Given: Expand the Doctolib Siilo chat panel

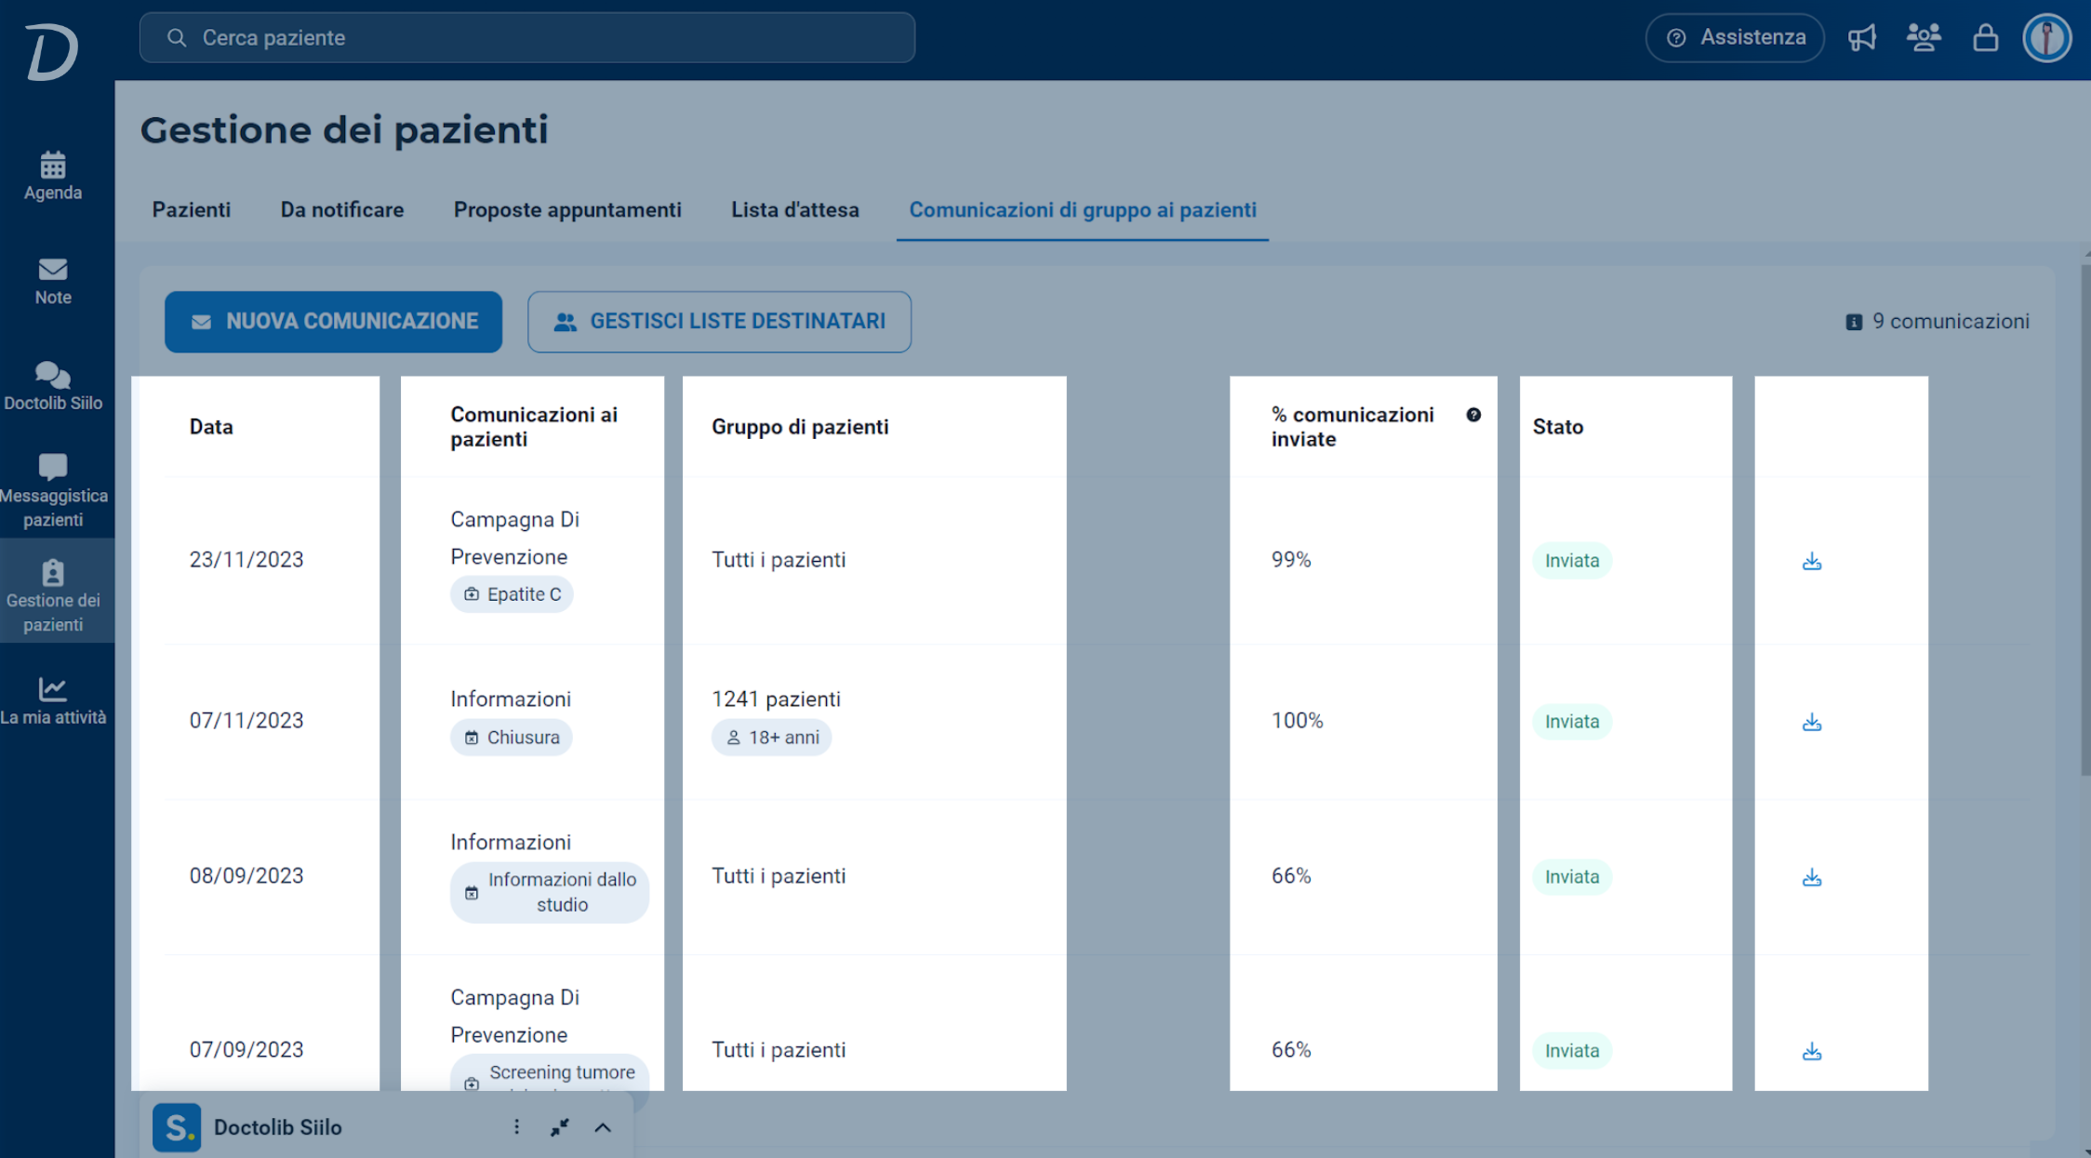Looking at the screenshot, I should pos(603,1127).
